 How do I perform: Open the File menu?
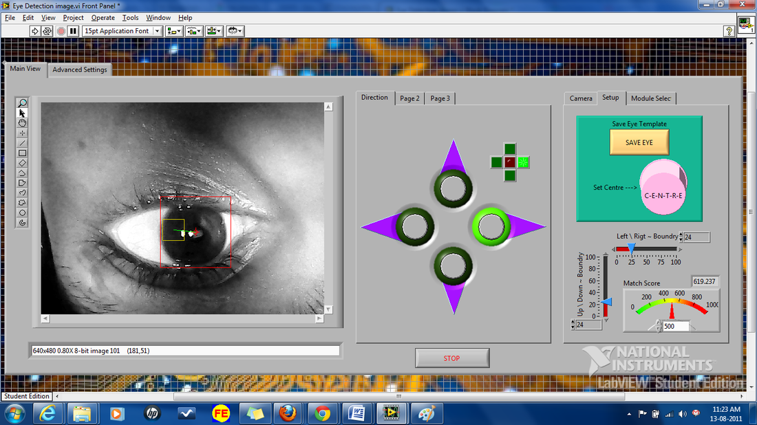pyautogui.click(x=10, y=18)
